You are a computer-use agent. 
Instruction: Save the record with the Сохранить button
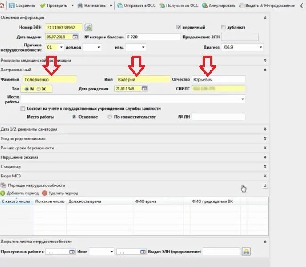pyautogui.click(x=22, y=5)
